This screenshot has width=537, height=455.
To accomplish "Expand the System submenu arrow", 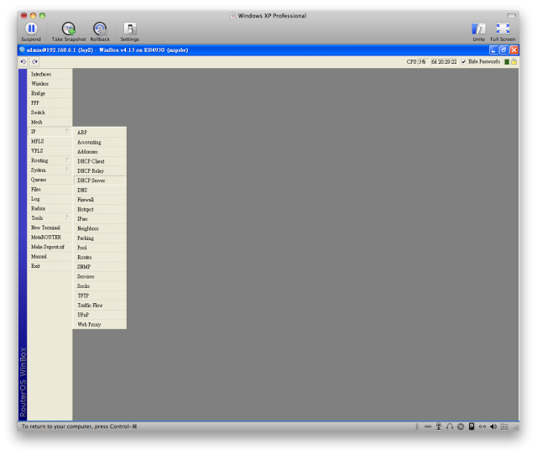I will (x=67, y=170).
